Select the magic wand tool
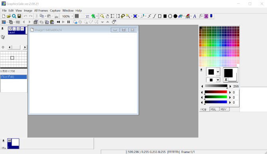This screenshot has height=154, width=267. pyautogui.click(x=128, y=16)
